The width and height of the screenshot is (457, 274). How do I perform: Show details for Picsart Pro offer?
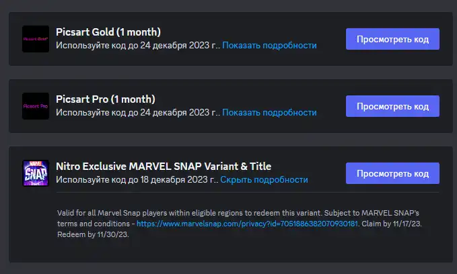[x=269, y=113]
